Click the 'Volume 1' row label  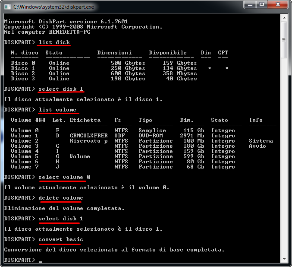coord(25,136)
